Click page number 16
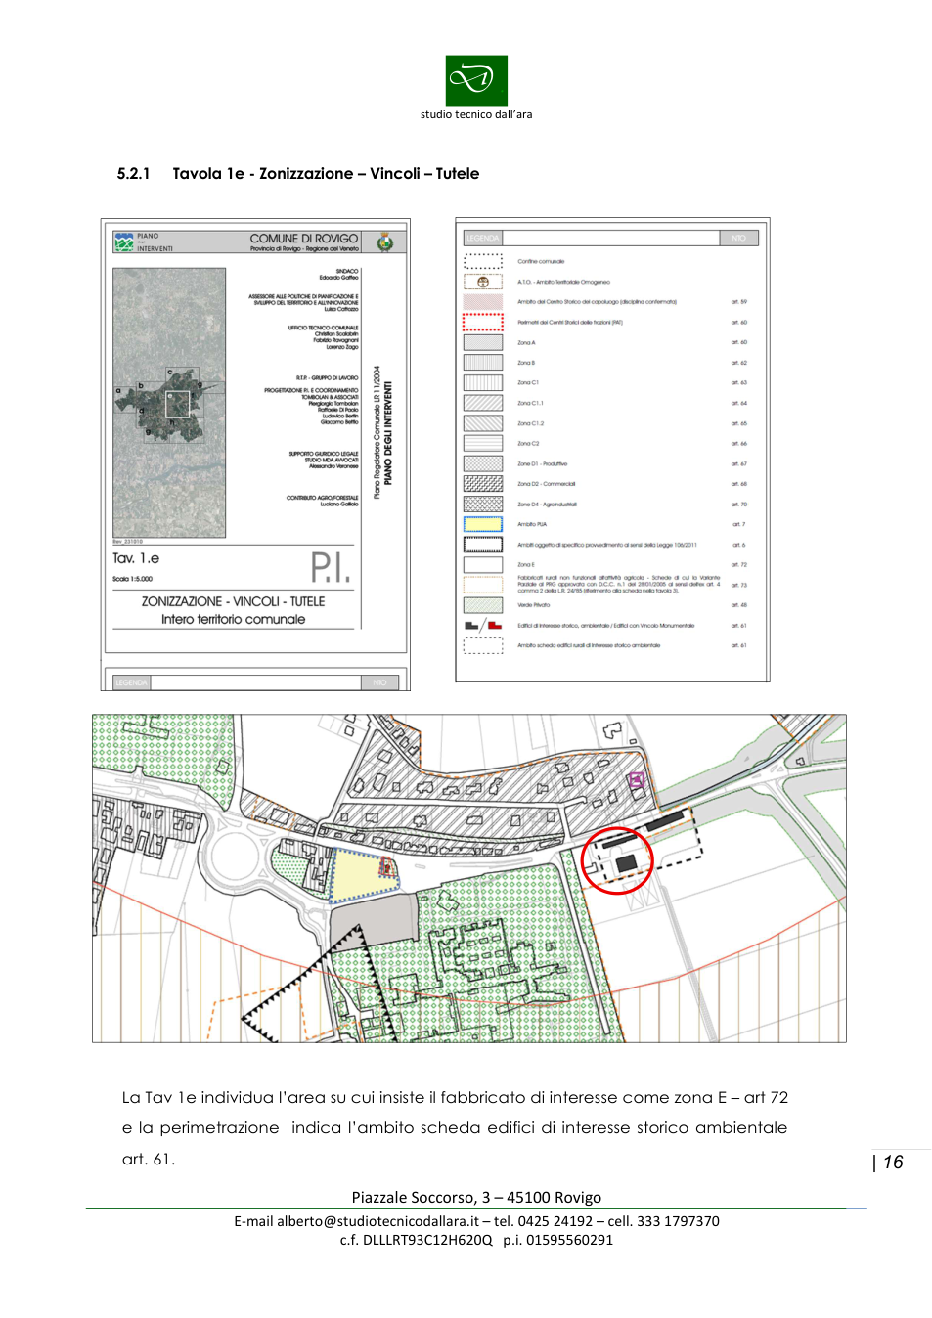Viewport: 932px width, 1318px height. tap(893, 1163)
